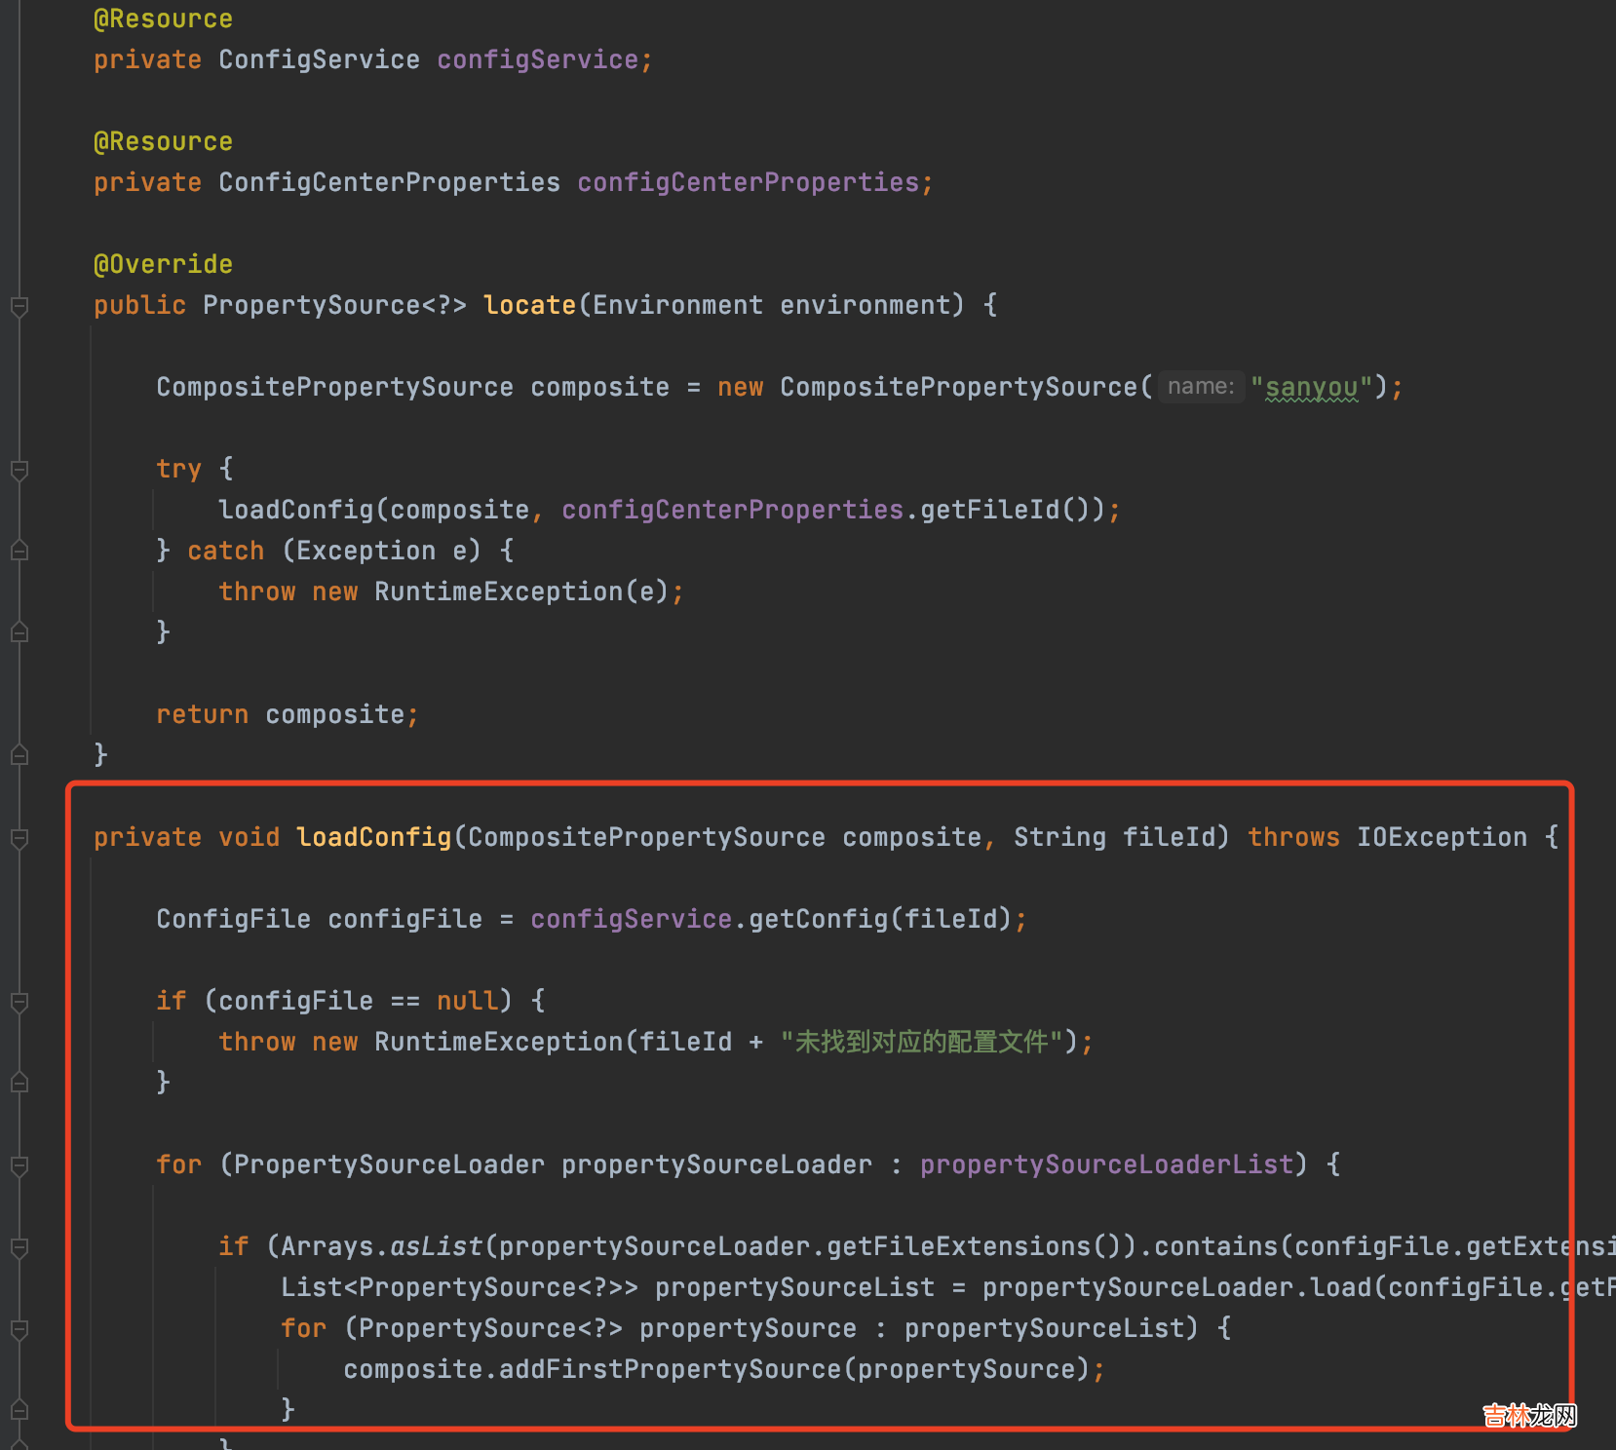Image resolution: width=1616 pixels, height=1450 pixels.
Task: Click the "sanyou" string literal
Action: 1311,387
